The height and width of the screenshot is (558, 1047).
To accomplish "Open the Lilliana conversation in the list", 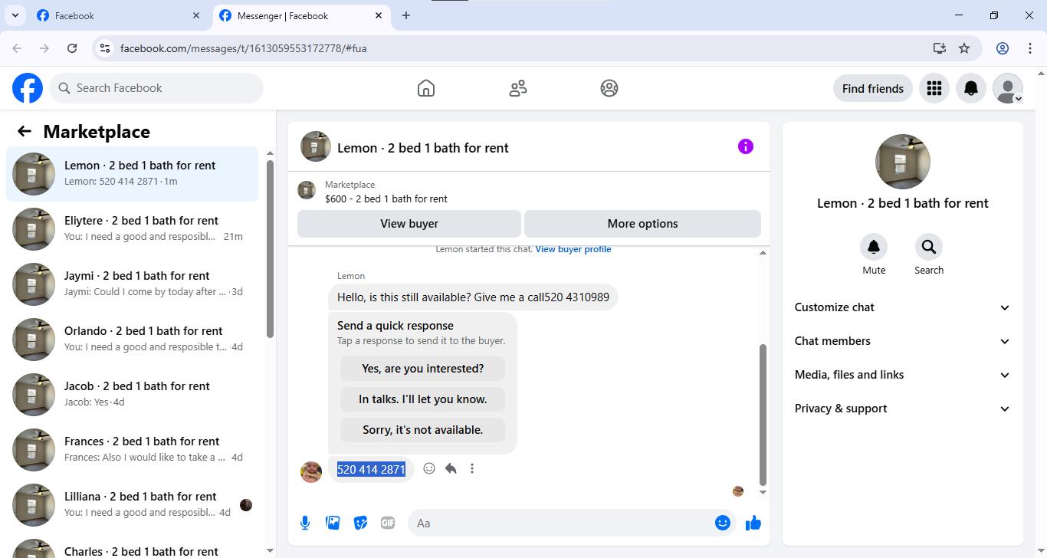I will (133, 505).
